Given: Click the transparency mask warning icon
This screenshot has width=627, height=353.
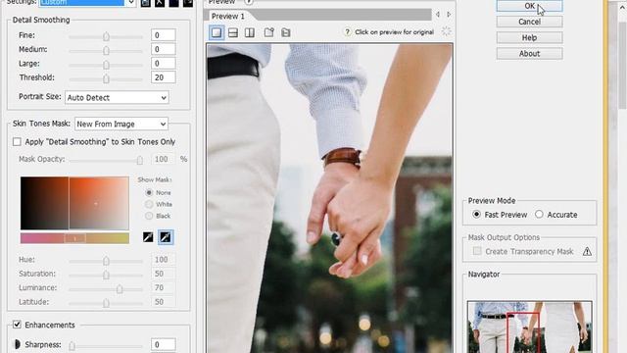Looking at the screenshot, I should 587,251.
